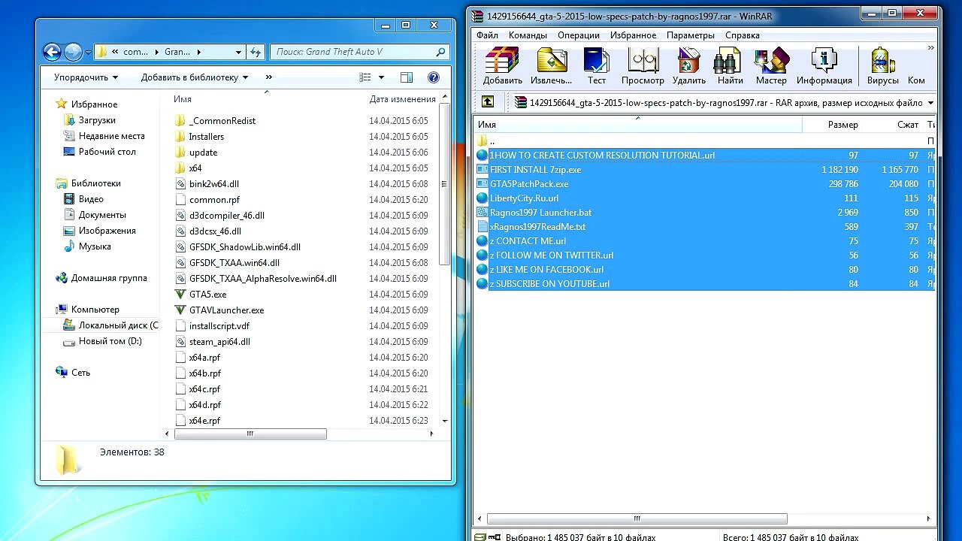This screenshot has width=962, height=541.
Task: Open the Операции menu in WinRAR
Action: (x=579, y=35)
